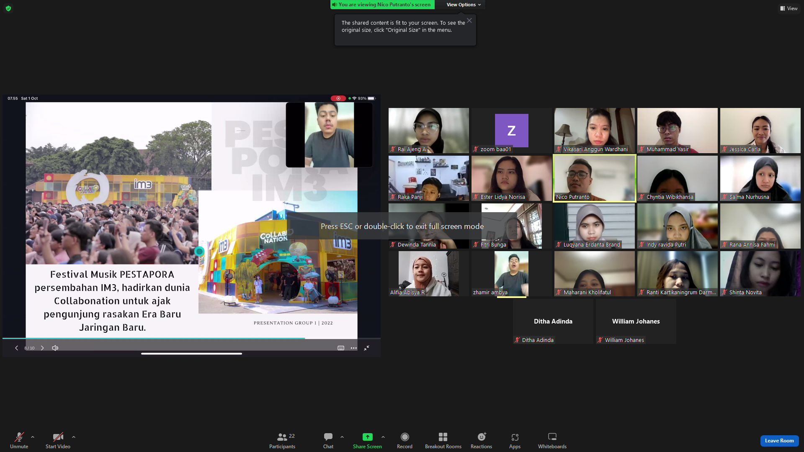The height and width of the screenshot is (452, 804).
Task: Advance to the next slide
Action: tap(42, 348)
